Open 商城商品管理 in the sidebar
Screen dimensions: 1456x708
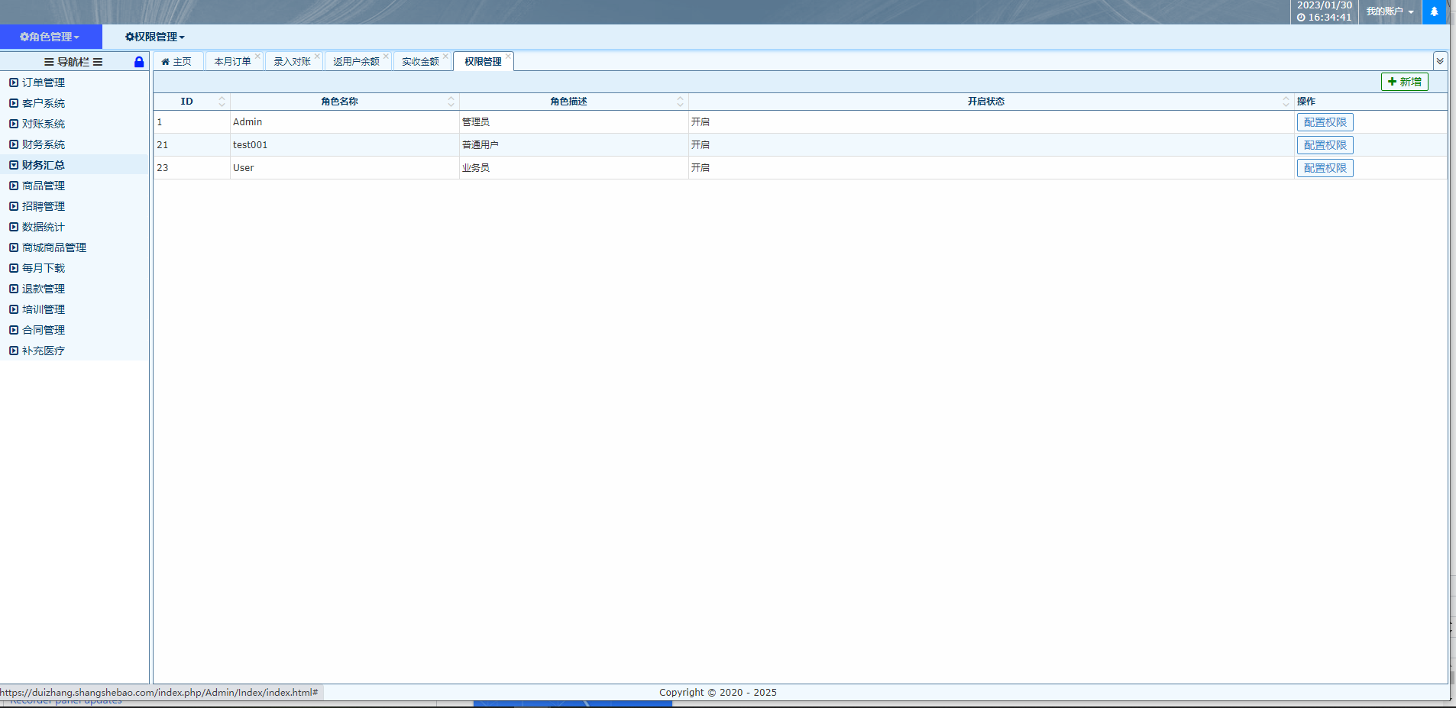coord(54,247)
